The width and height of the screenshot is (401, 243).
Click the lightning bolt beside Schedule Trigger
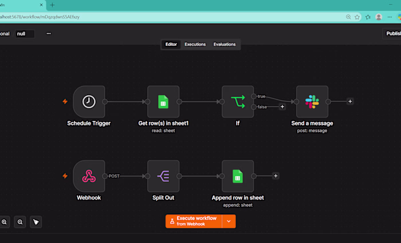click(x=65, y=101)
